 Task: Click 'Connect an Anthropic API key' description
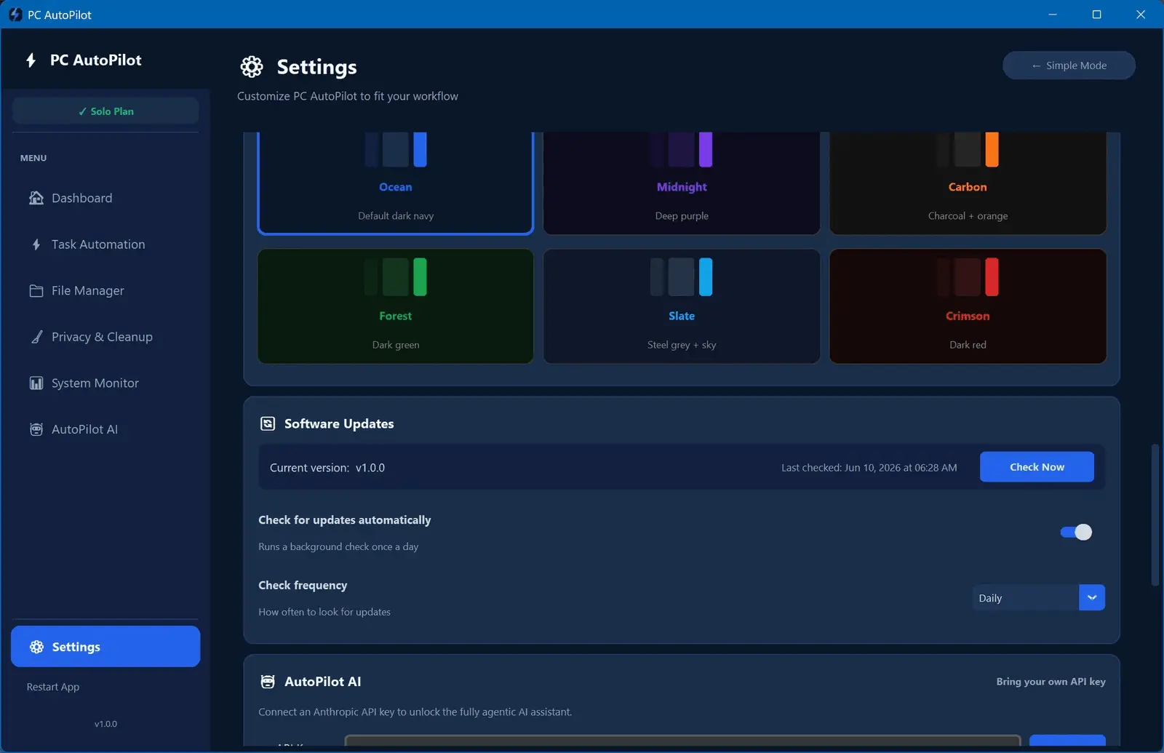[x=415, y=712]
